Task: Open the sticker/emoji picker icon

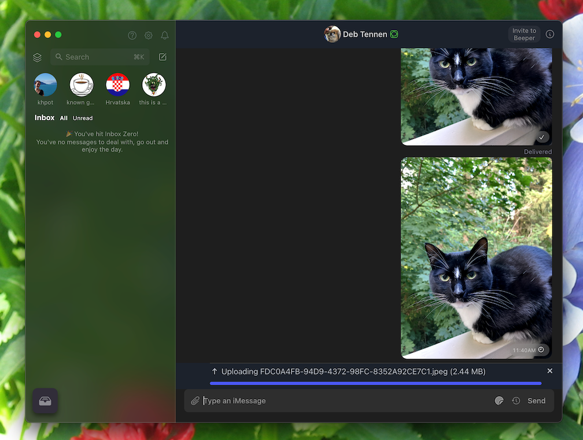Action: pyautogui.click(x=499, y=401)
